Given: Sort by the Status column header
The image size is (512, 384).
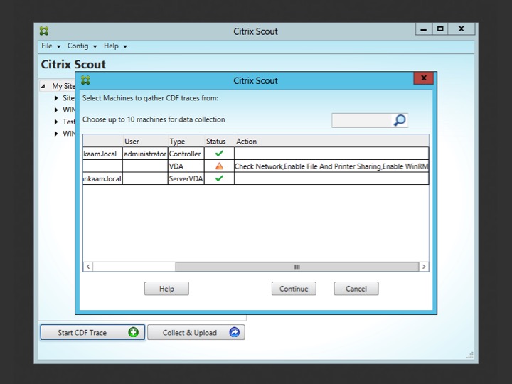Looking at the screenshot, I should pyautogui.click(x=220, y=142).
